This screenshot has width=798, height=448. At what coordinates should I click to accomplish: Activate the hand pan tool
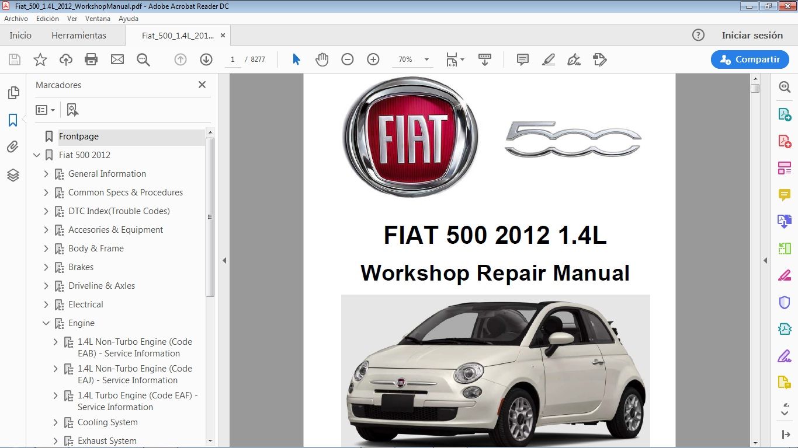322,60
